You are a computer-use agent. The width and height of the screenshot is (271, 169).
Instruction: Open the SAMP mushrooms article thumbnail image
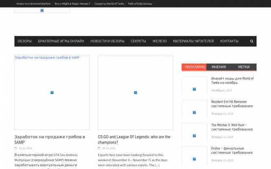[x=52, y=93]
